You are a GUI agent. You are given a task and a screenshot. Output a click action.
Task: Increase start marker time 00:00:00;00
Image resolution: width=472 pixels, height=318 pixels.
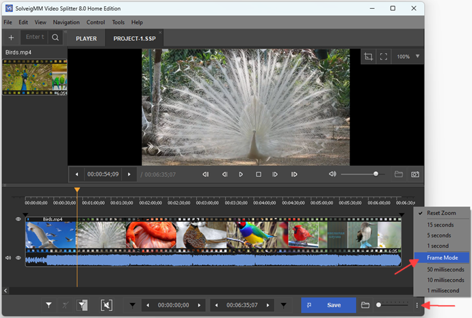(199, 306)
